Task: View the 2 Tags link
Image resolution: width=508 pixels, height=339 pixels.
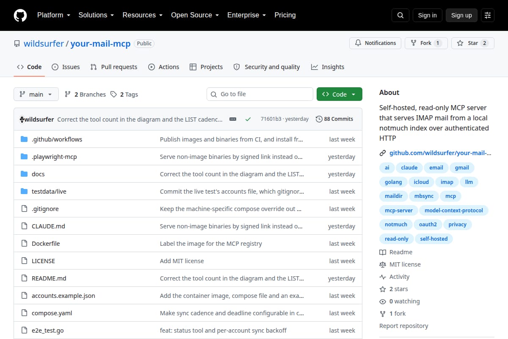Action: coord(124,94)
